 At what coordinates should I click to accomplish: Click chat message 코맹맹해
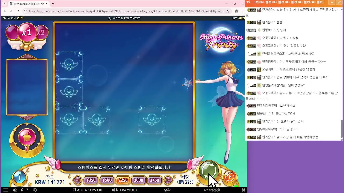[x=280, y=30]
